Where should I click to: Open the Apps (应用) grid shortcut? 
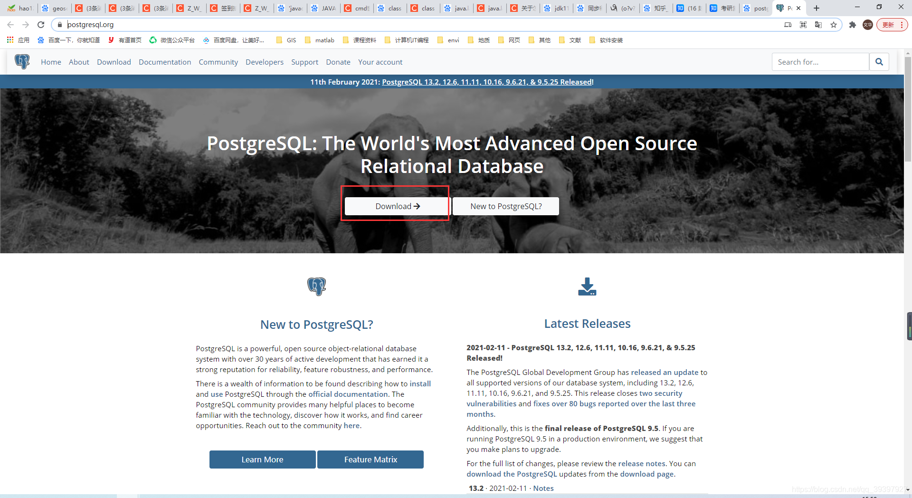pos(18,40)
